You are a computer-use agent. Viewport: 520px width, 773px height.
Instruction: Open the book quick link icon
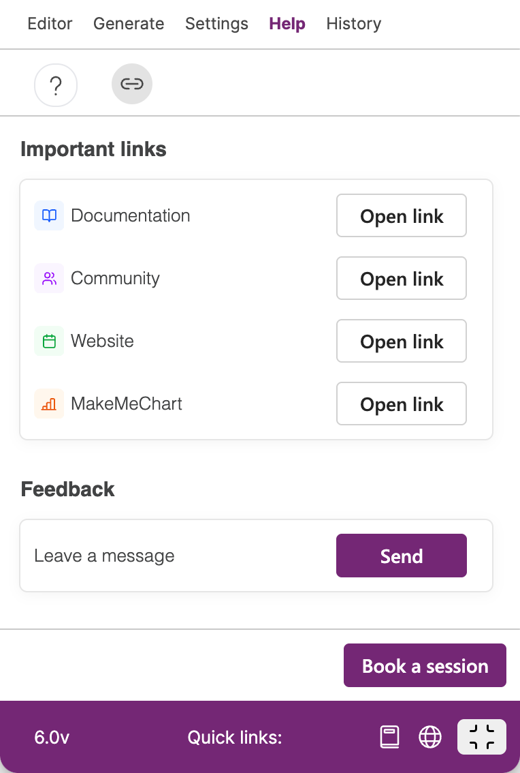click(390, 737)
